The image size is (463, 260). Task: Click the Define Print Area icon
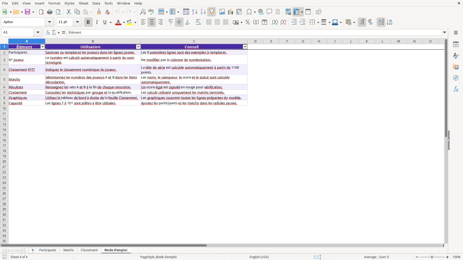288,12
